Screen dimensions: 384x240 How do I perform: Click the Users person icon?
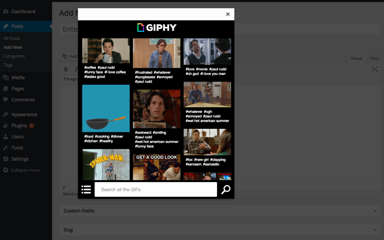click(6, 137)
